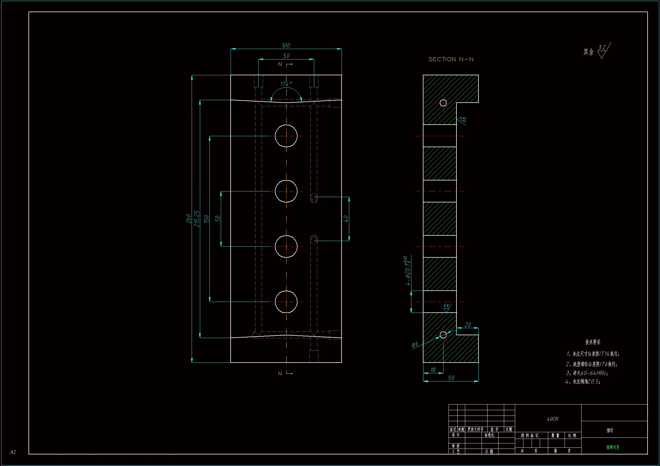Select the 淬火60-64HRc requirement line
Viewport: 660px width, 466px height.
click(x=586, y=373)
